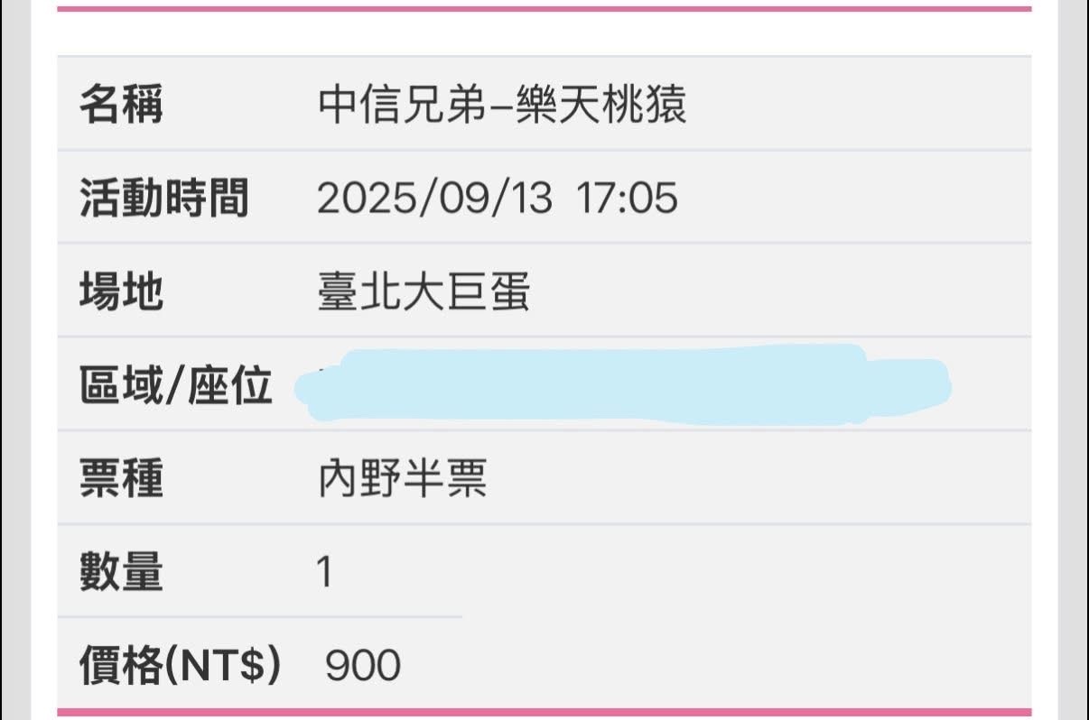Click the top pink divider line

[544, 9]
